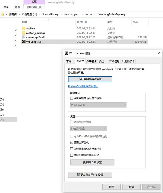
Task: Open the 8 位(256)色 color mode dropdown
Action: [89, 129]
